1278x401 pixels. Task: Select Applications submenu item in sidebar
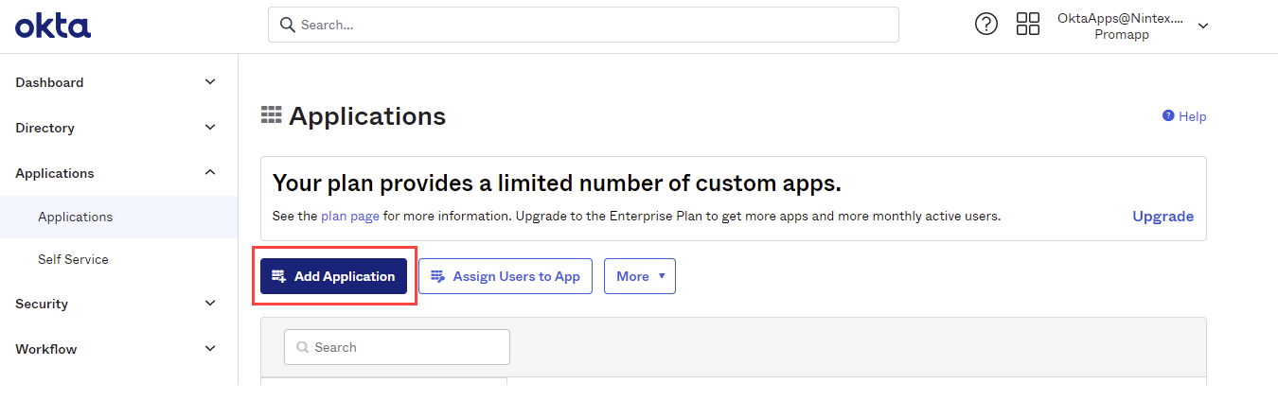pyautogui.click(x=76, y=217)
